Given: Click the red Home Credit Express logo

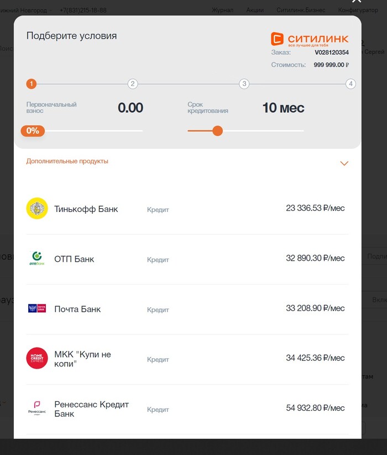Looking at the screenshot, I should (37, 358).
